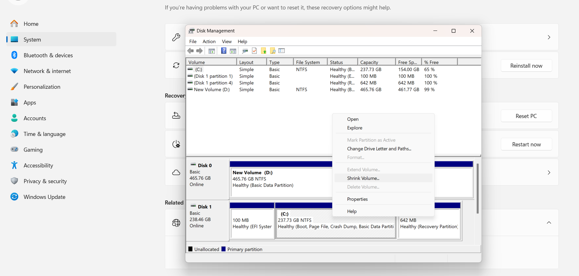Click the wrench icon in Settings recovery card

tap(176, 37)
